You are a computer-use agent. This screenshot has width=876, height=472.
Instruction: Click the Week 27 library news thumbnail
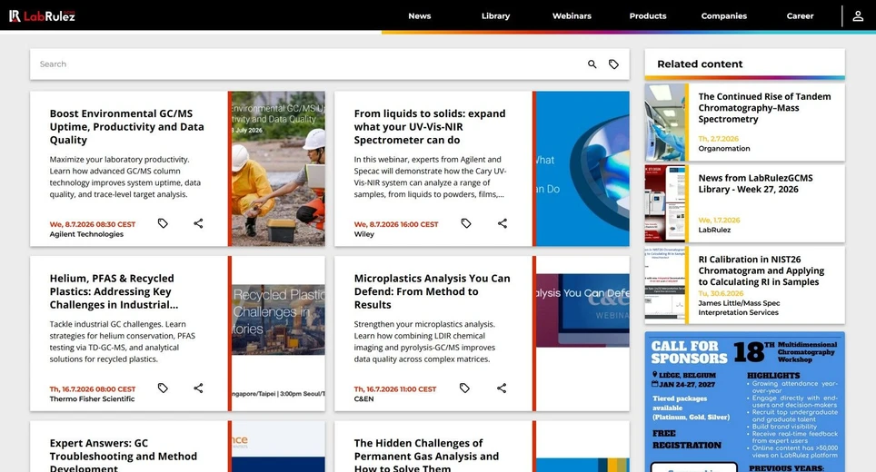tap(665, 203)
